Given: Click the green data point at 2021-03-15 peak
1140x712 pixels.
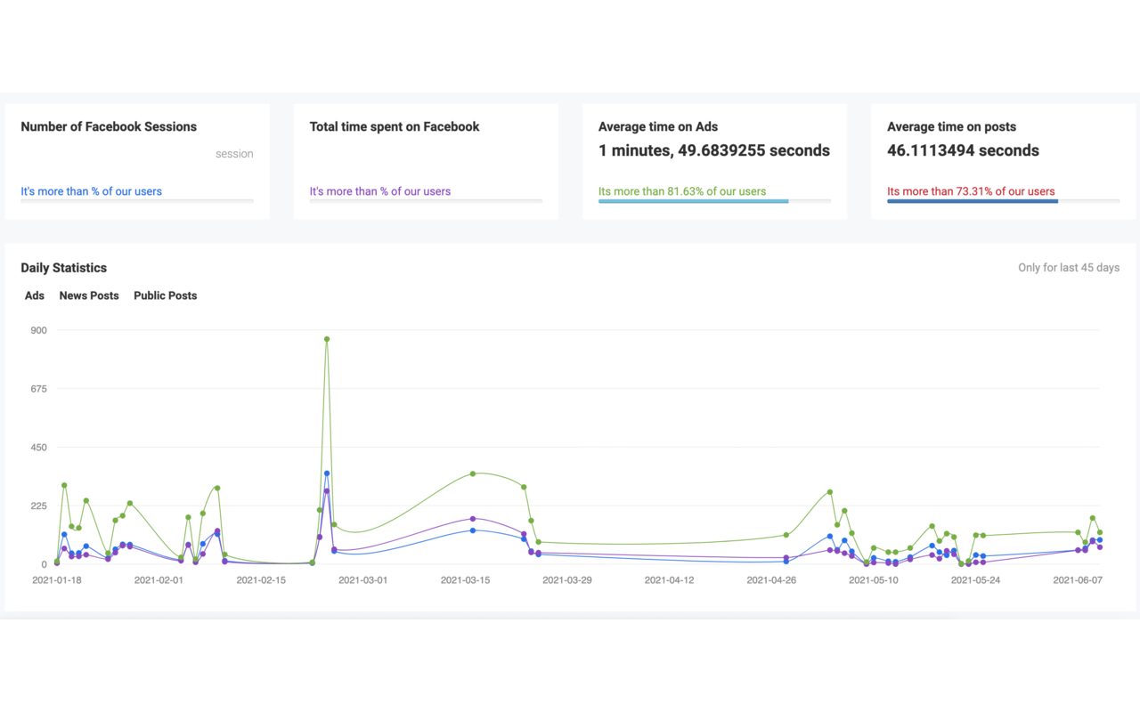Looking at the screenshot, I should 473,473.
